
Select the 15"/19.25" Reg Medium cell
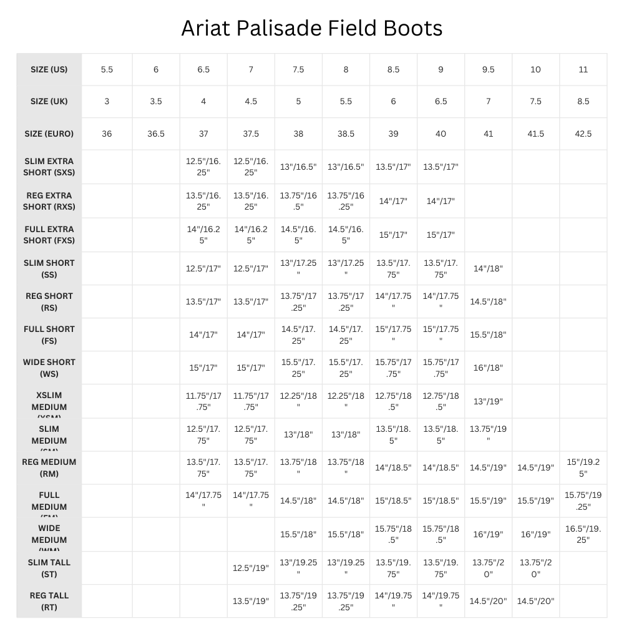click(583, 467)
